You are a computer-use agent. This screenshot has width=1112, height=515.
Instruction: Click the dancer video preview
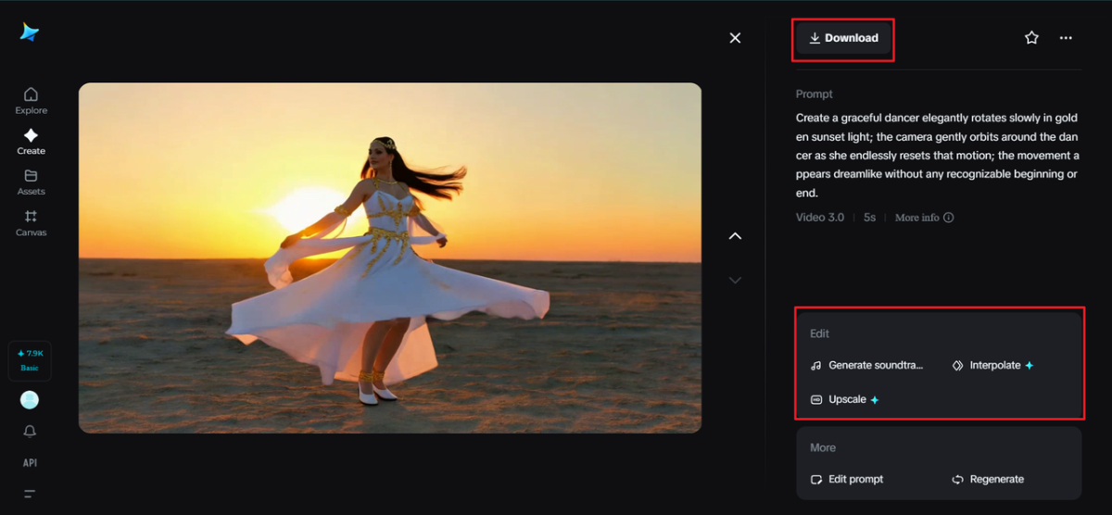click(x=390, y=257)
